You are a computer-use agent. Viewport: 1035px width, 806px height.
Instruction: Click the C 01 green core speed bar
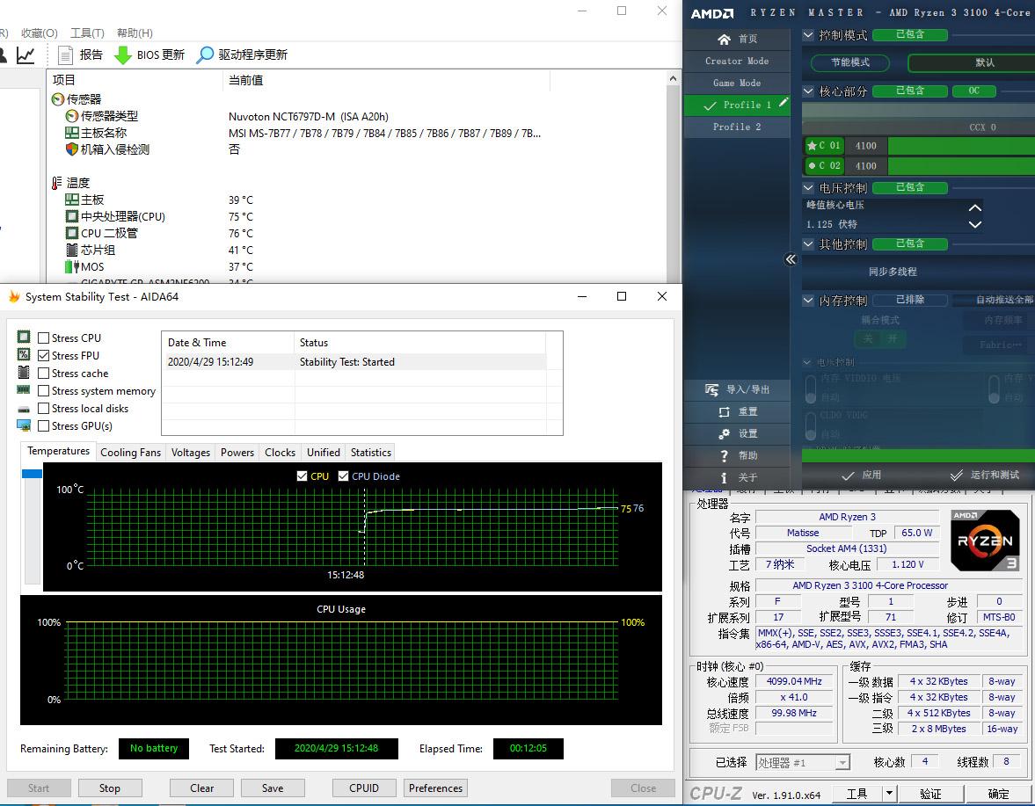pyautogui.click(x=961, y=146)
